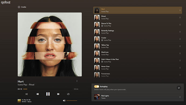Open more options for Butterfly Feelings
The width and height of the screenshot is (186, 105).
point(180,32)
